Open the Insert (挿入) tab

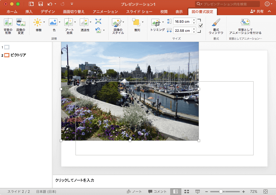coord(29,12)
